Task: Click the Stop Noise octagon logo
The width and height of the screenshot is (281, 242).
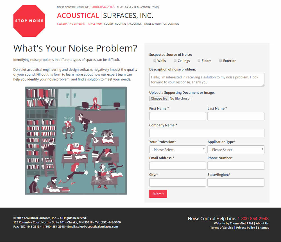Action: [29, 21]
